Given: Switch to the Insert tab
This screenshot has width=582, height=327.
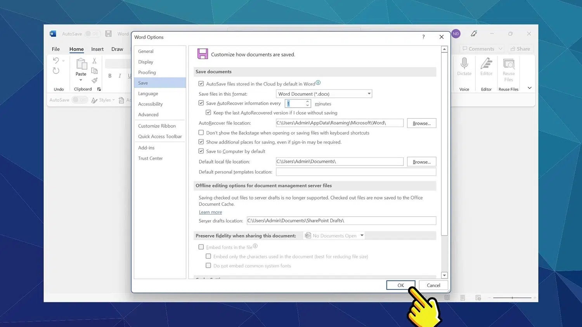Looking at the screenshot, I should pos(97,49).
